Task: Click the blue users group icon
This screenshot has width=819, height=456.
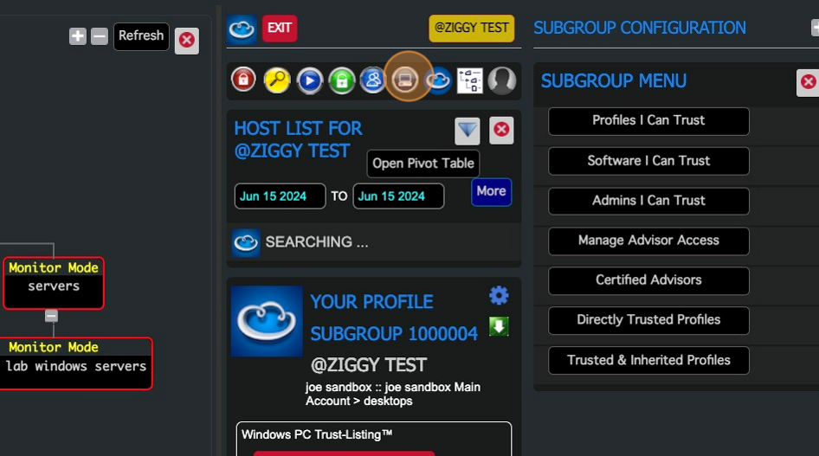Action: click(x=373, y=80)
